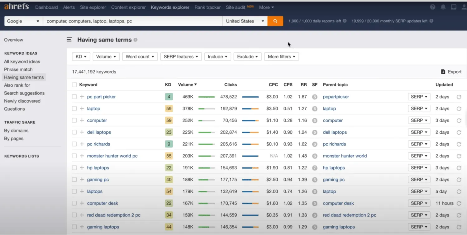Tick the select-all Keyword header checkbox
Image resolution: width=467 pixels, height=235 pixels.
(x=74, y=85)
